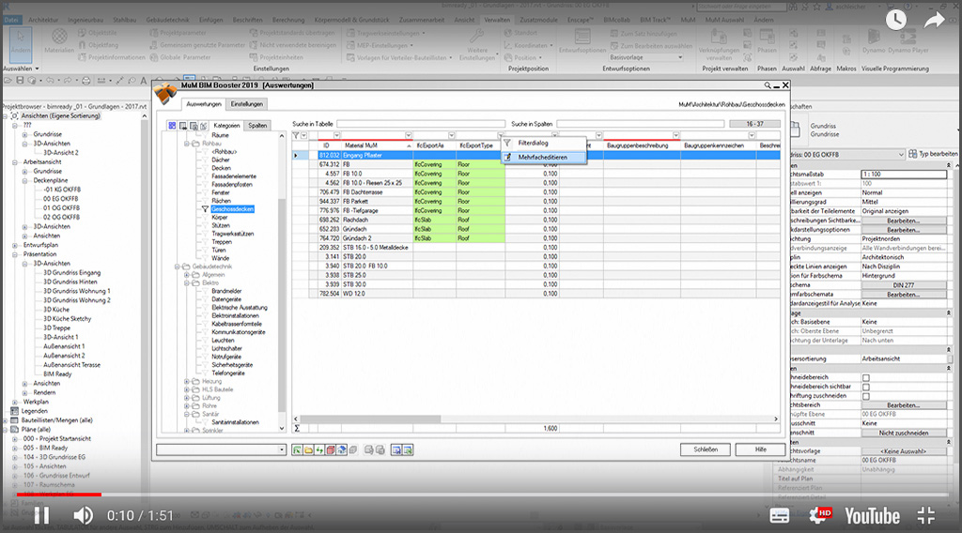Select Filterdialog in the popup menu
962x533 pixels.
533,144
